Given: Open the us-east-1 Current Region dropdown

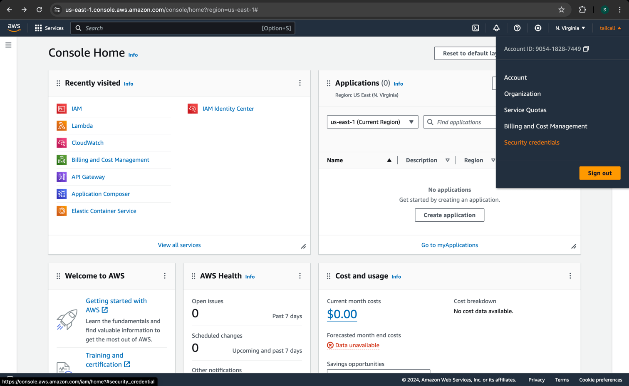Looking at the screenshot, I should click(372, 122).
